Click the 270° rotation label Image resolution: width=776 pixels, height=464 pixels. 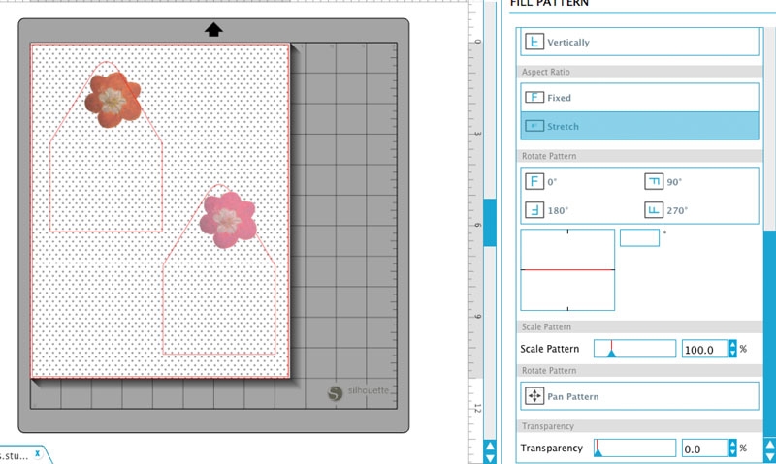(x=676, y=210)
